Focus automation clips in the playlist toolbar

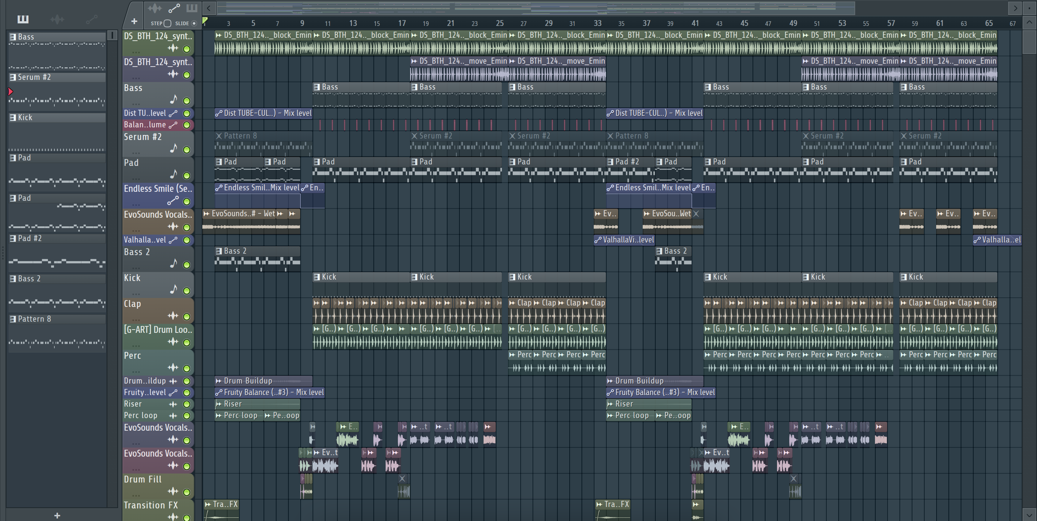click(174, 8)
